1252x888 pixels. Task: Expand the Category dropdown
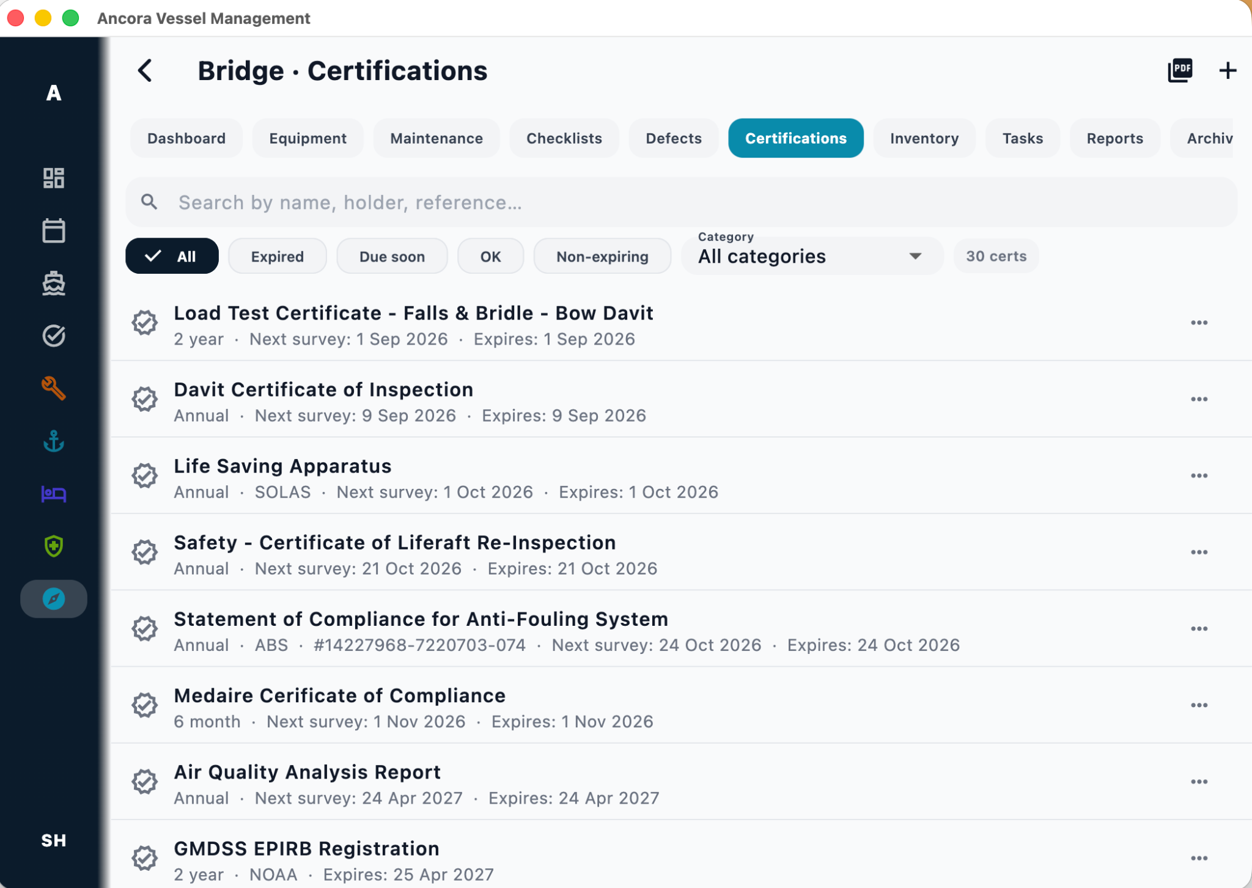tap(812, 256)
